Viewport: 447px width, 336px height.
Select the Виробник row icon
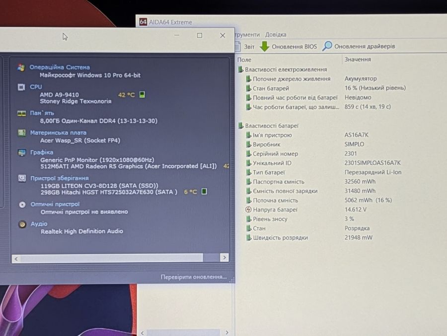pyautogui.click(x=249, y=144)
